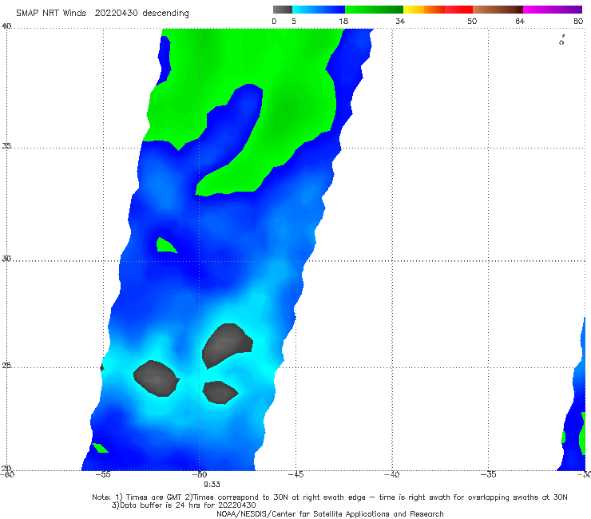
Task: Click the longitude label '-35' on the bottom axis
Action: click(488, 474)
